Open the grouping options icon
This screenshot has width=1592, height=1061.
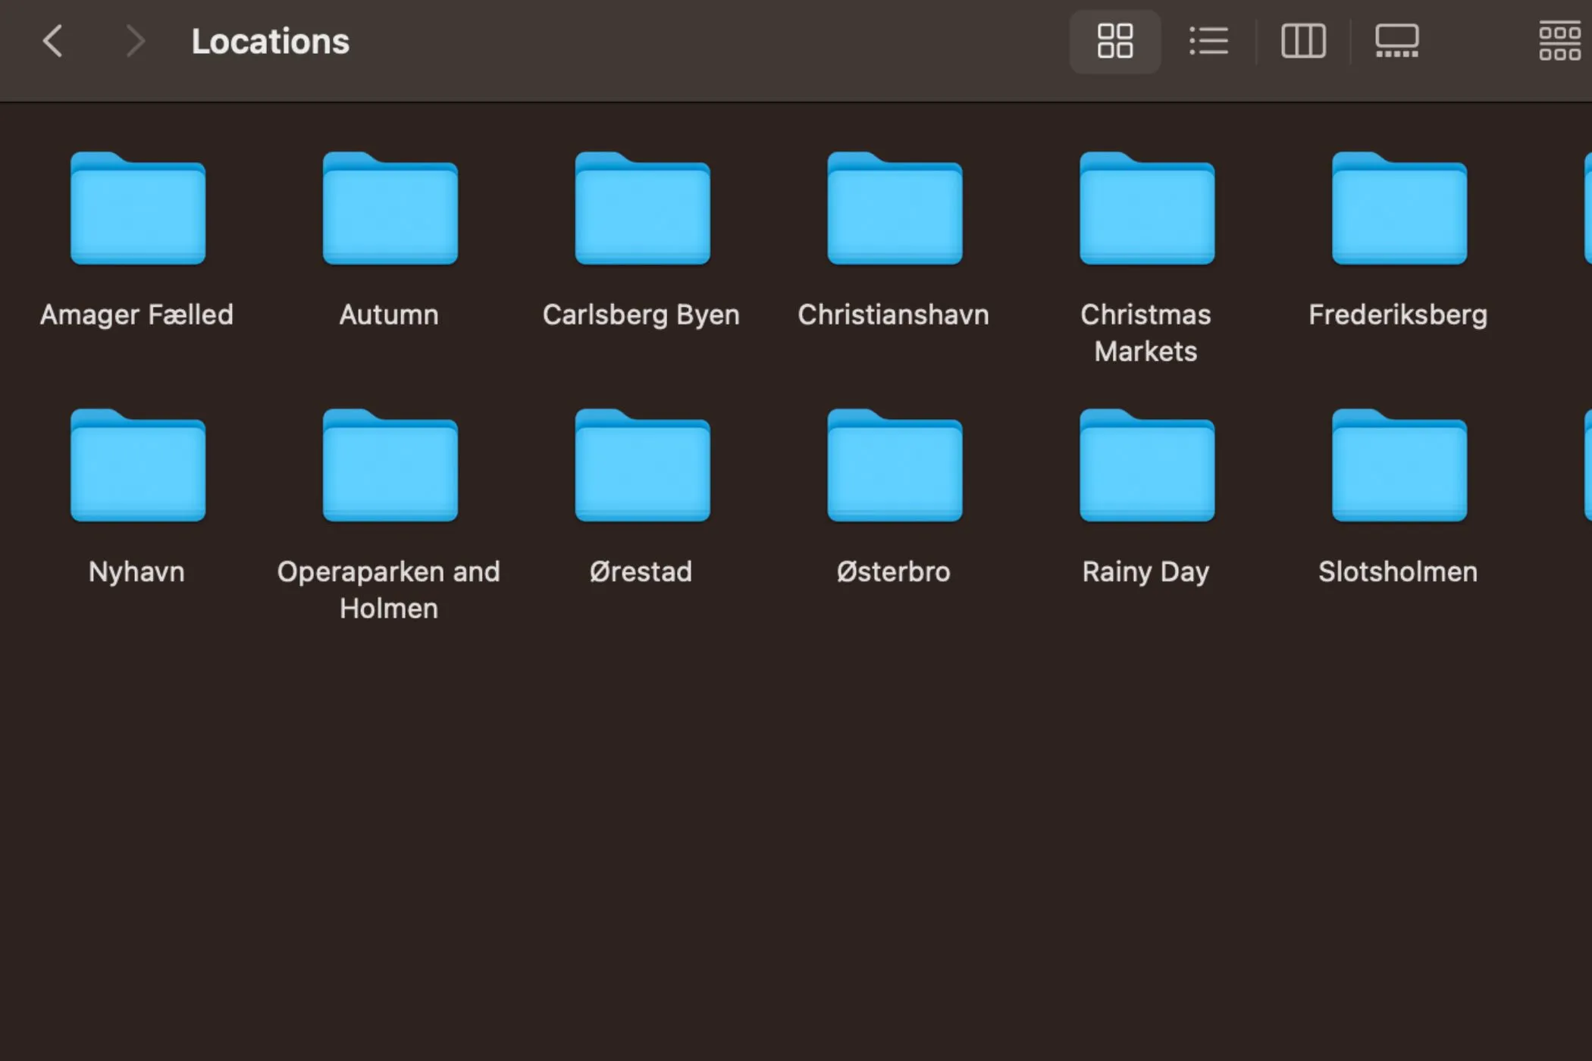pos(1559,41)
